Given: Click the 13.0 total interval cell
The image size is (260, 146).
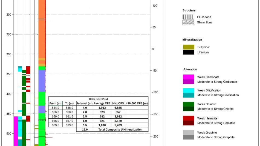Looking at the screenshot, I should 85,130.
